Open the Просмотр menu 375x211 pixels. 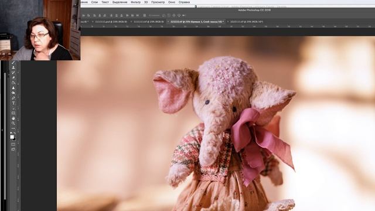pos(158,2)
